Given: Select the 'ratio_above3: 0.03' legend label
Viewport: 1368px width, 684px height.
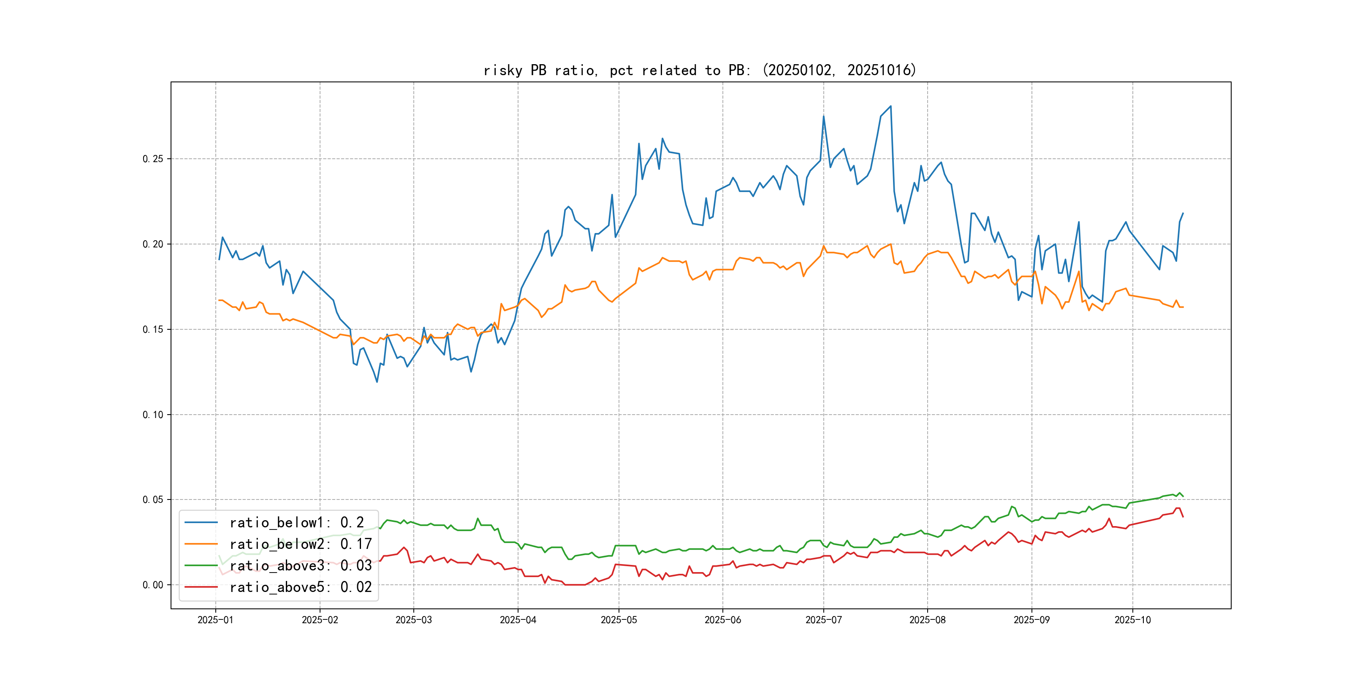Looking at the screenshot, I should coord(301,566).
